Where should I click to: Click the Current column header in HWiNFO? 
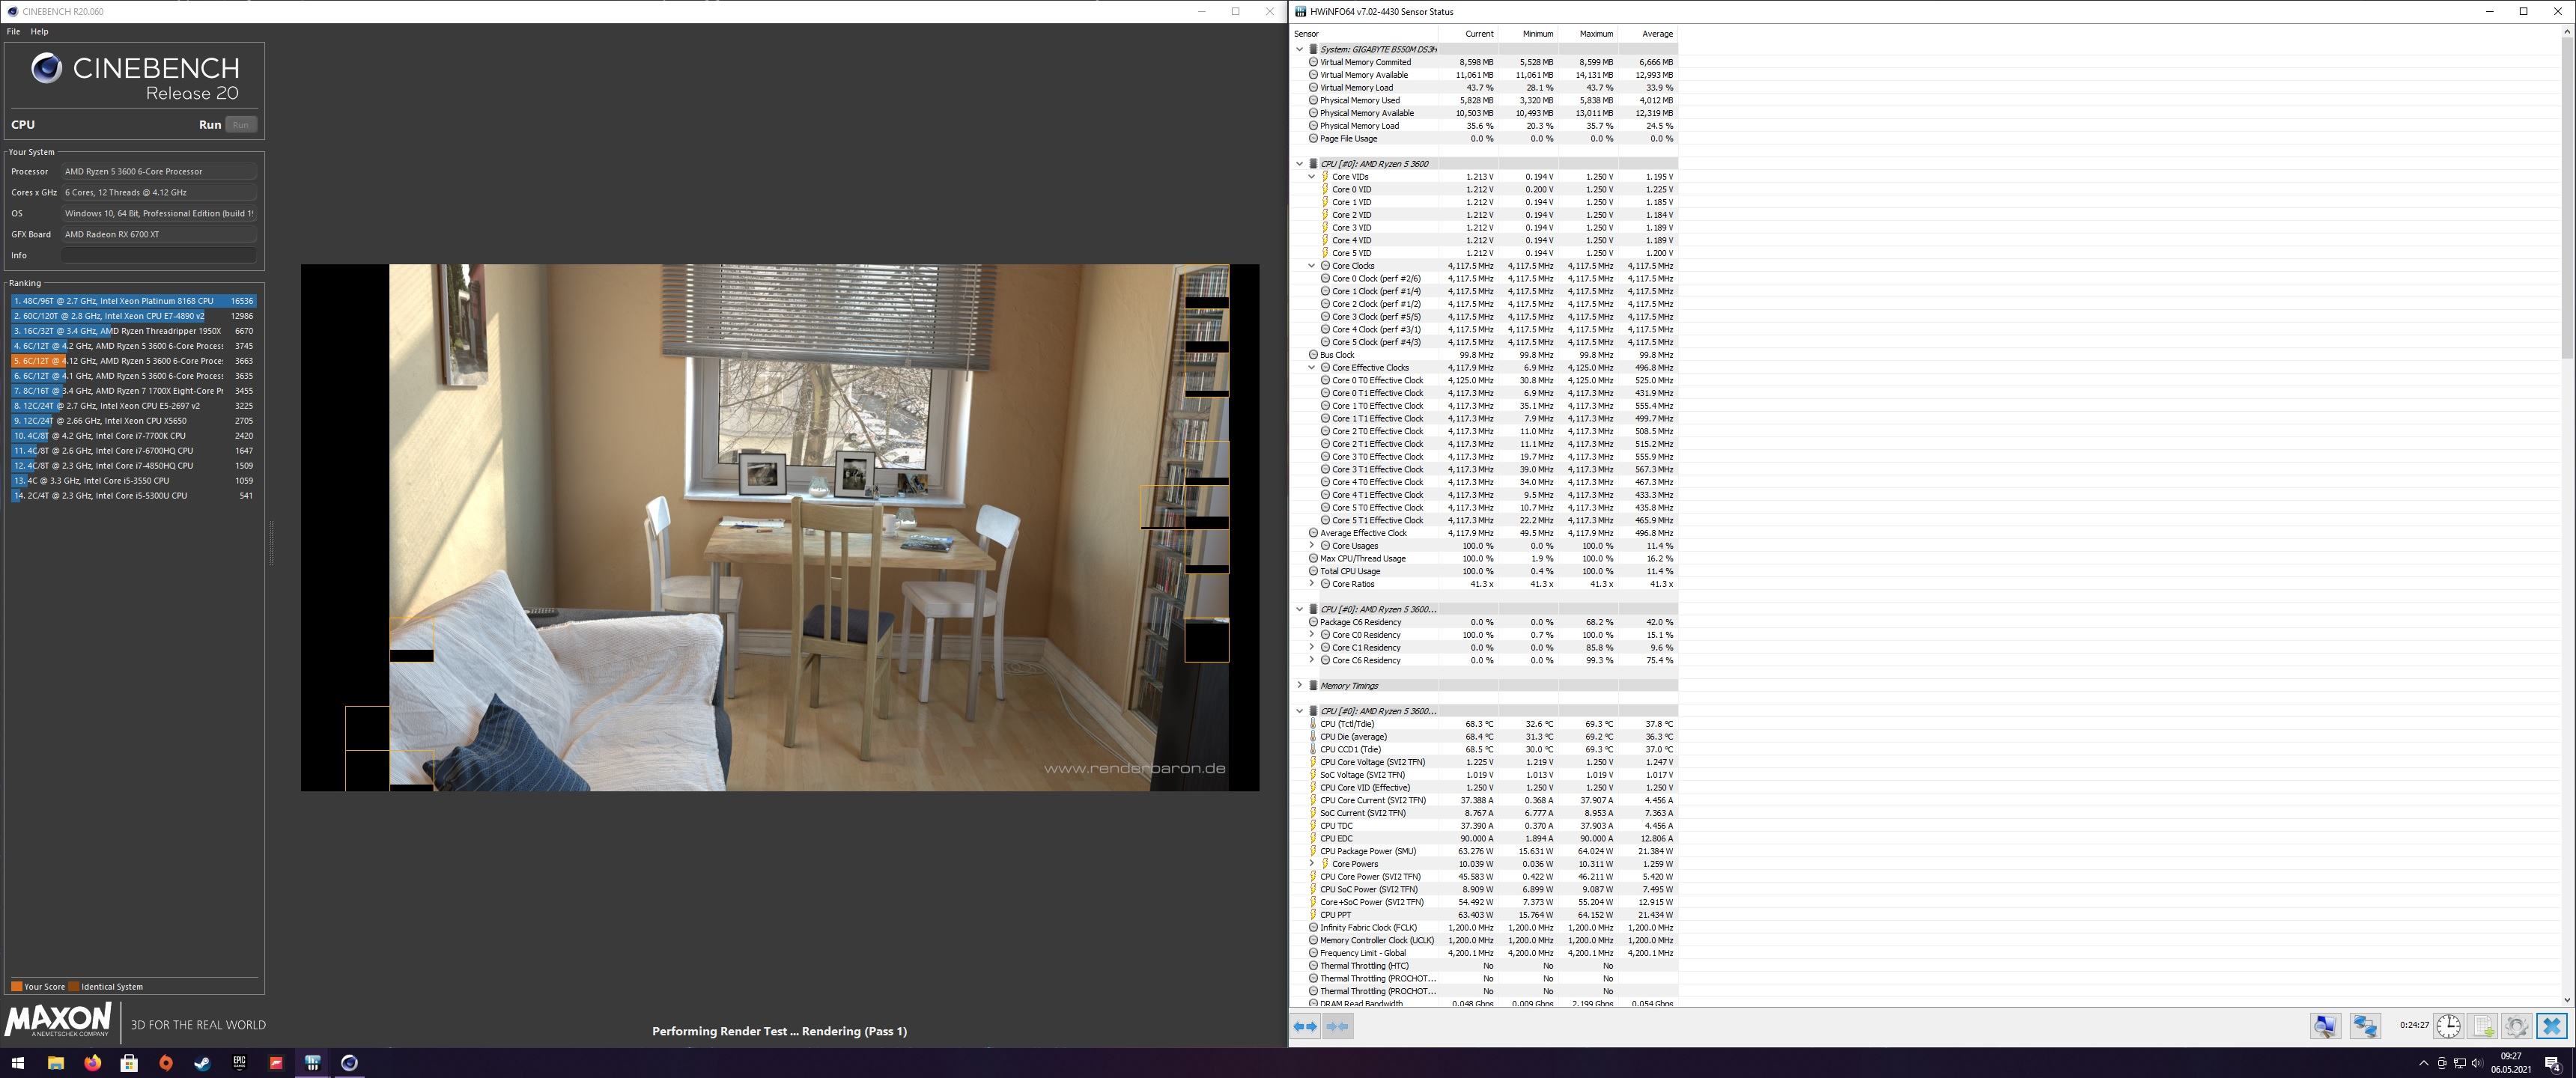pyautogui.click(x=1468, y=34)
